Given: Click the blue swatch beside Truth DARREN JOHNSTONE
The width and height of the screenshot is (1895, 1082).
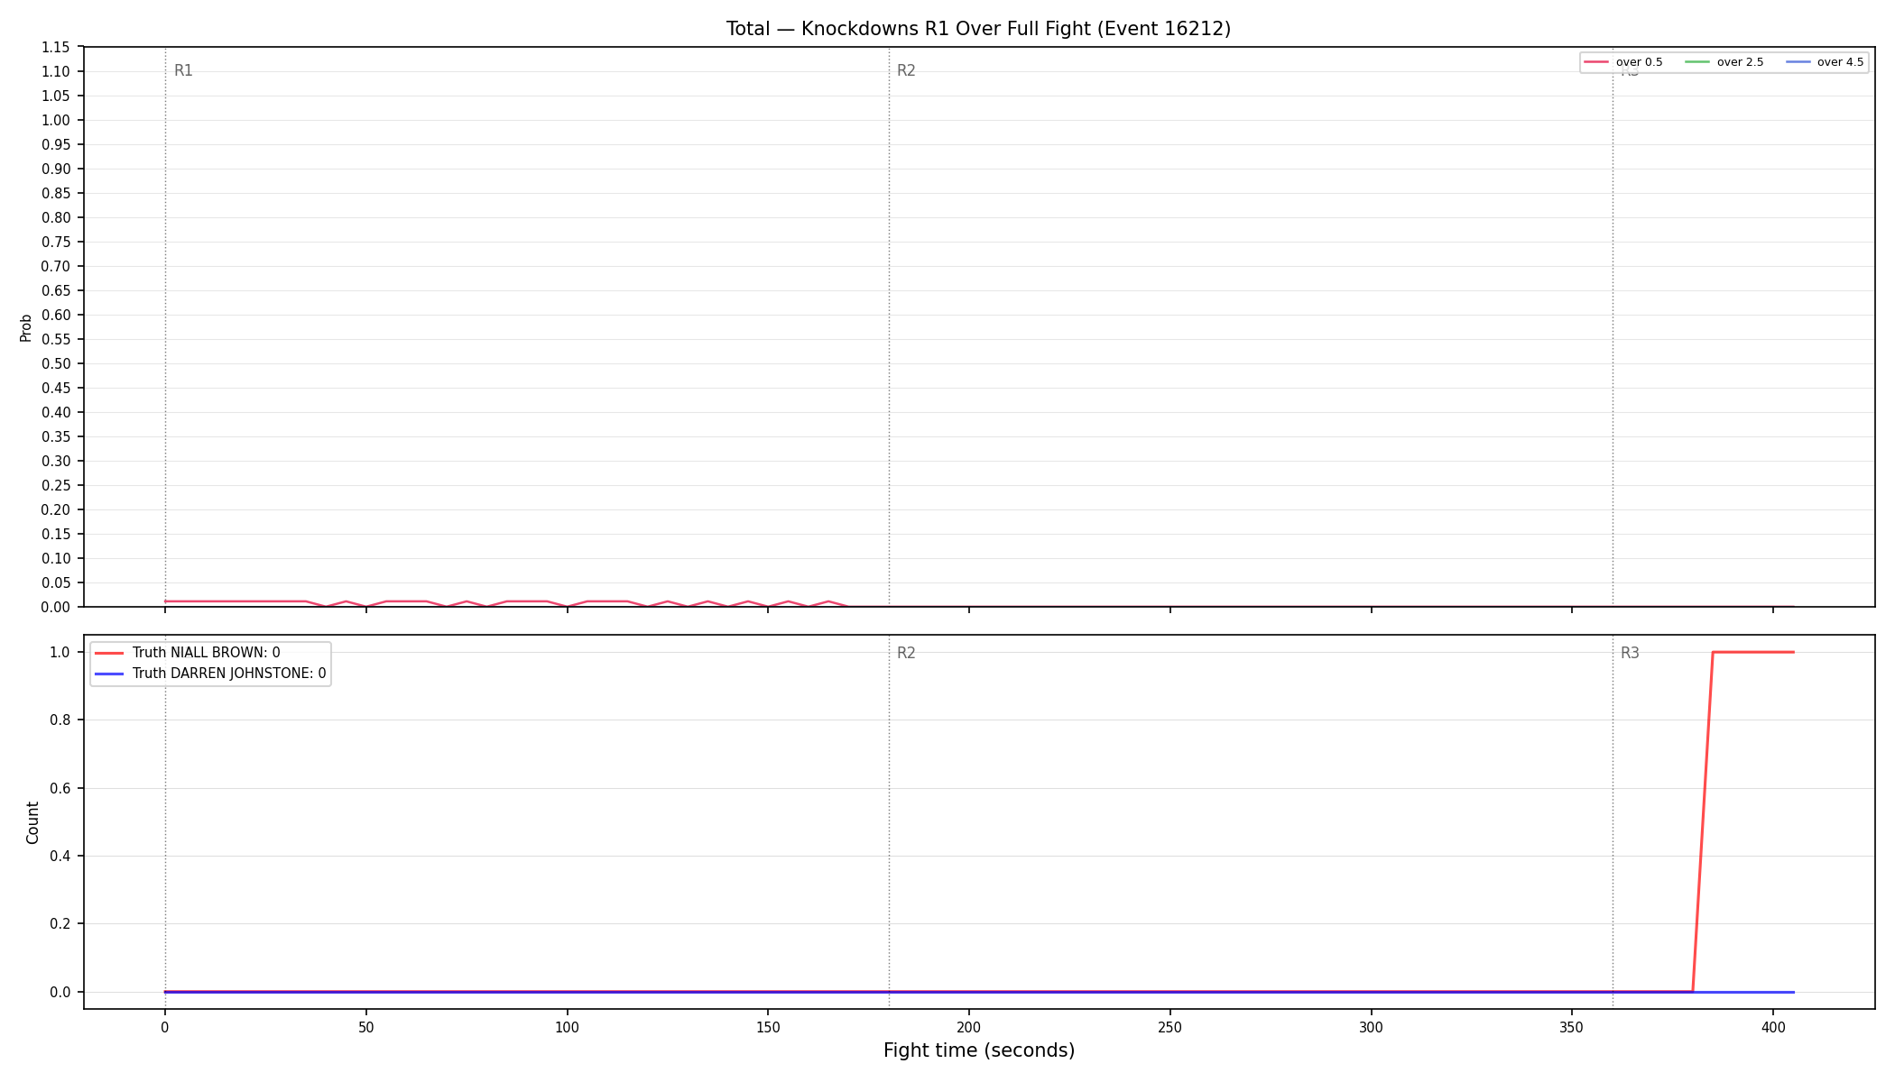Looking at the screenshot, I should click(109, 674).
